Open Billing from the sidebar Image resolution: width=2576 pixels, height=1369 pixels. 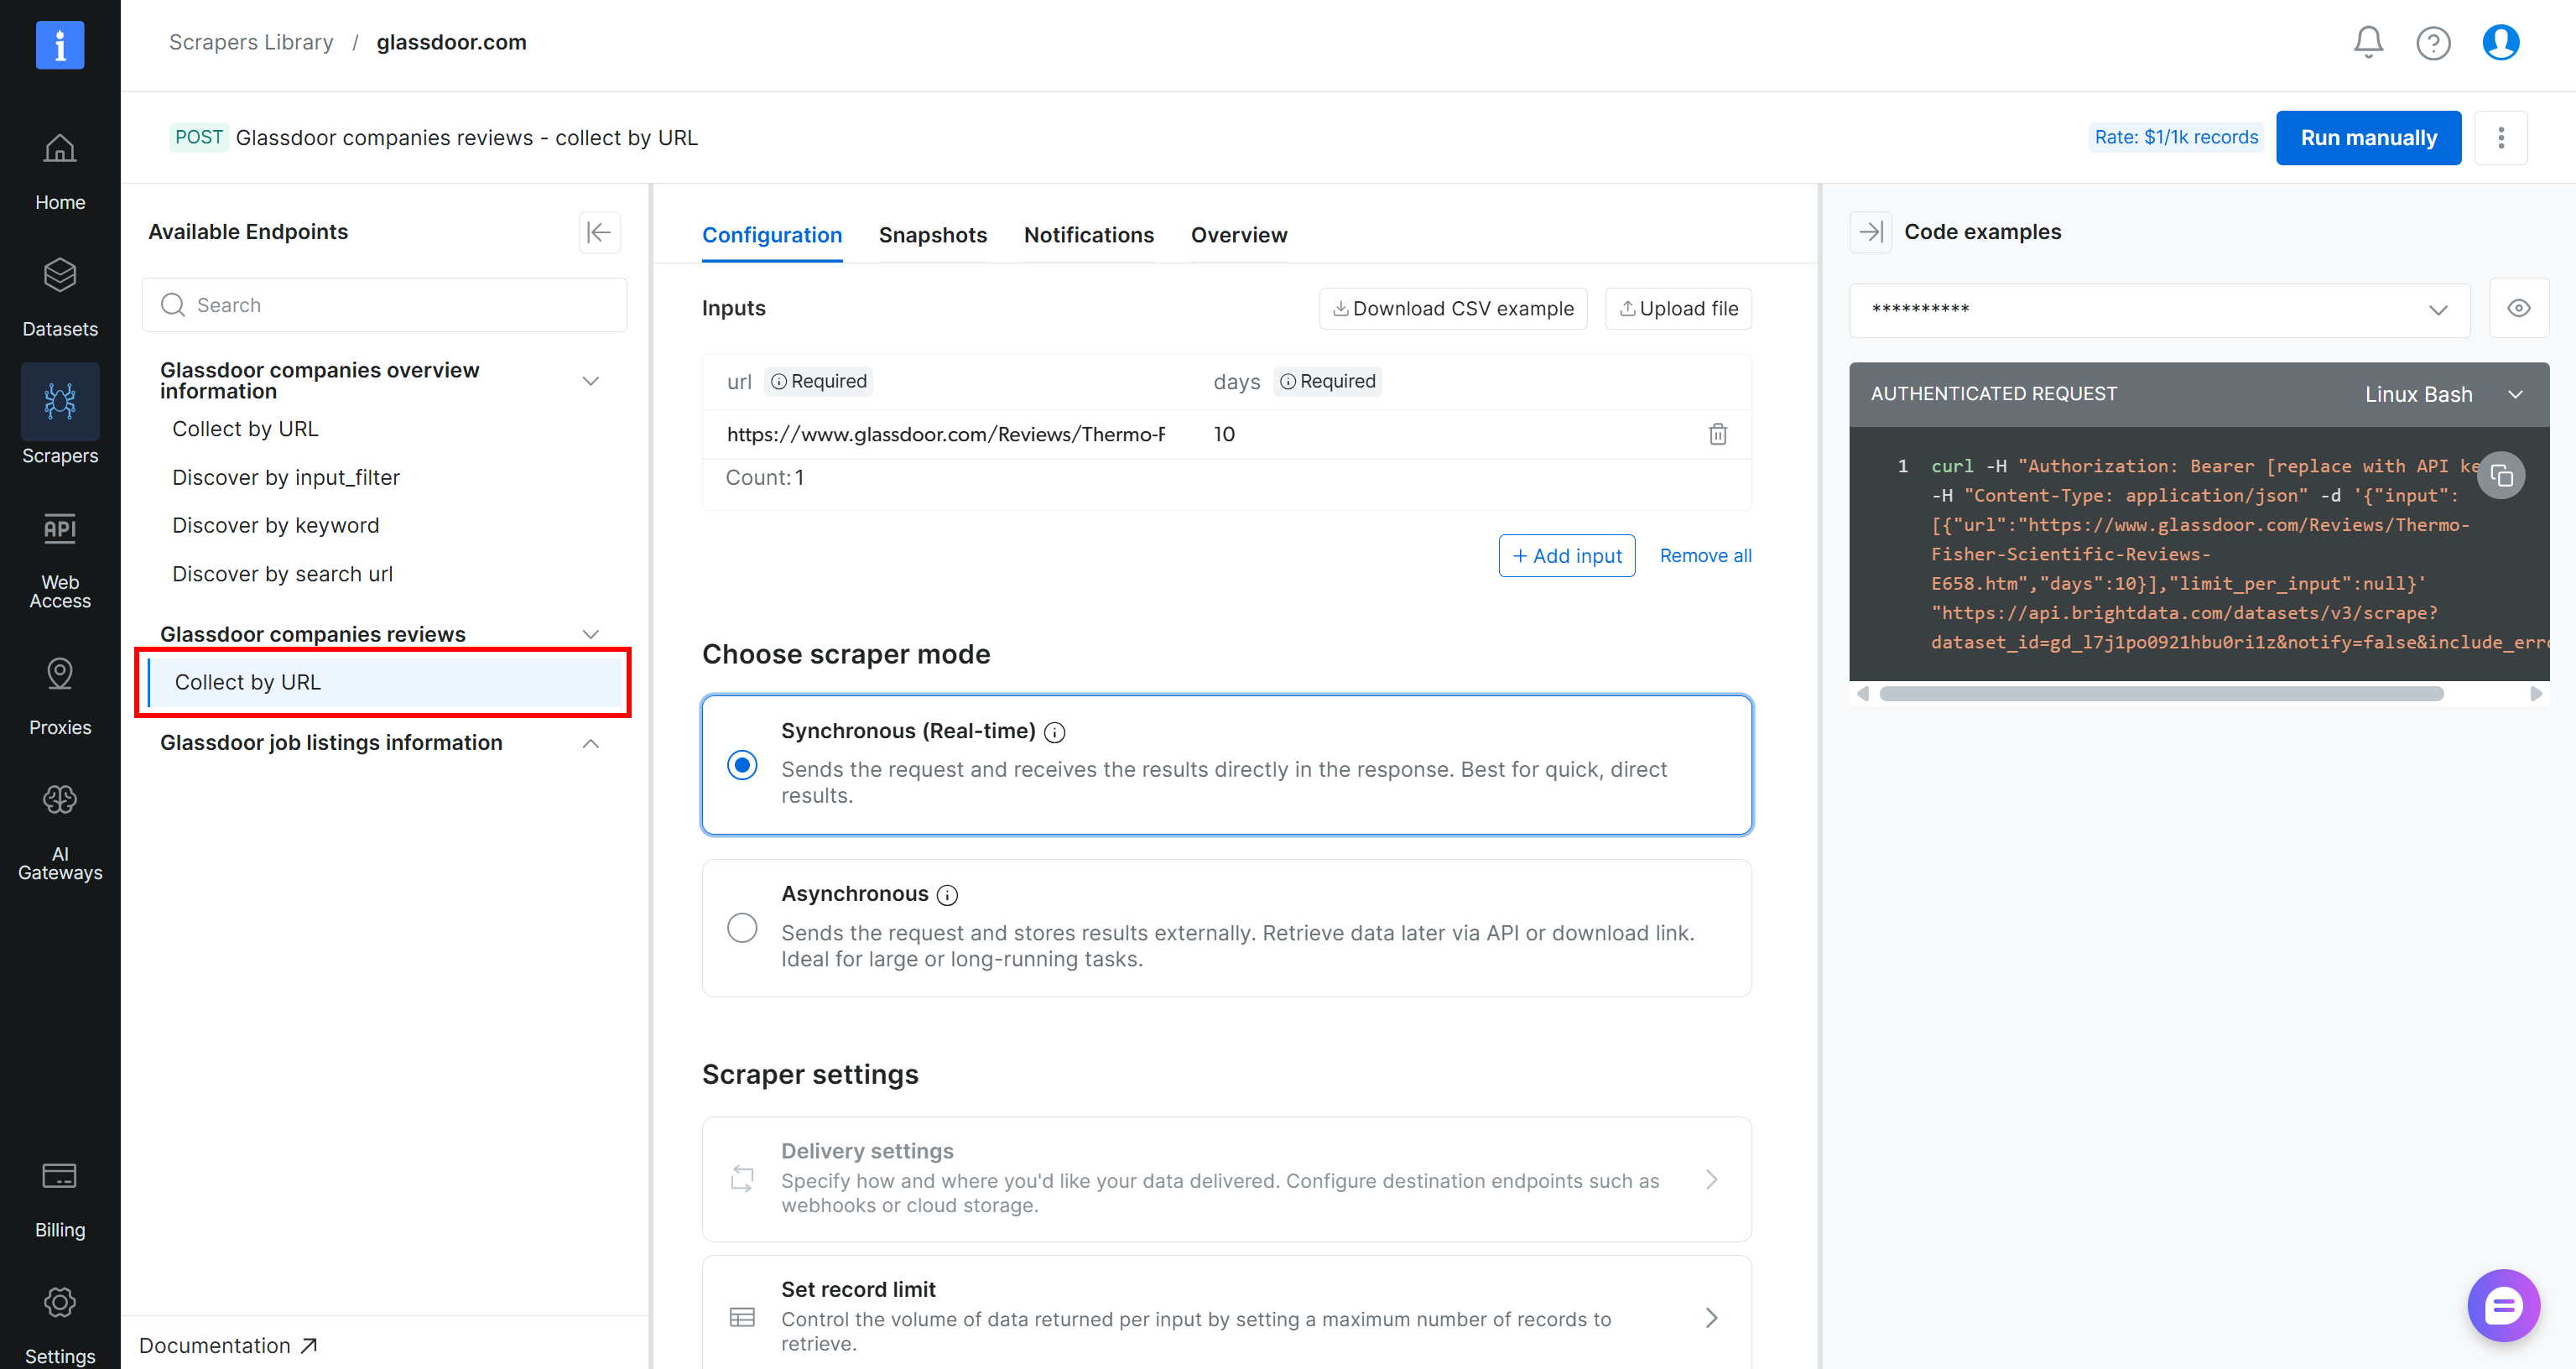point(60,1199)
